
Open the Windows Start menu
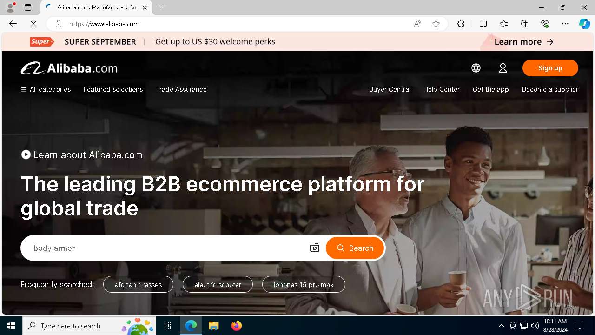11,326
